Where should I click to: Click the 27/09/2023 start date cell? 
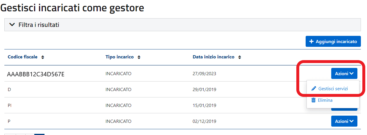coord(204,74)
